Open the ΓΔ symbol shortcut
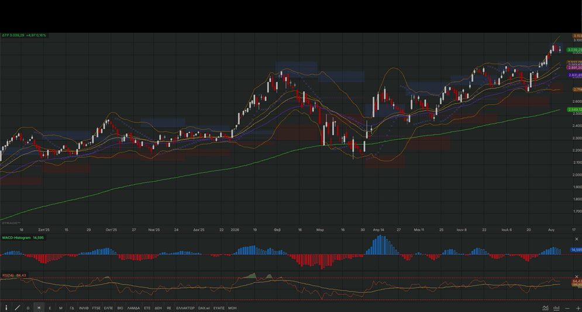Viewport: 582px width, 312px height. pyautogui.click(x=72, y=308)
